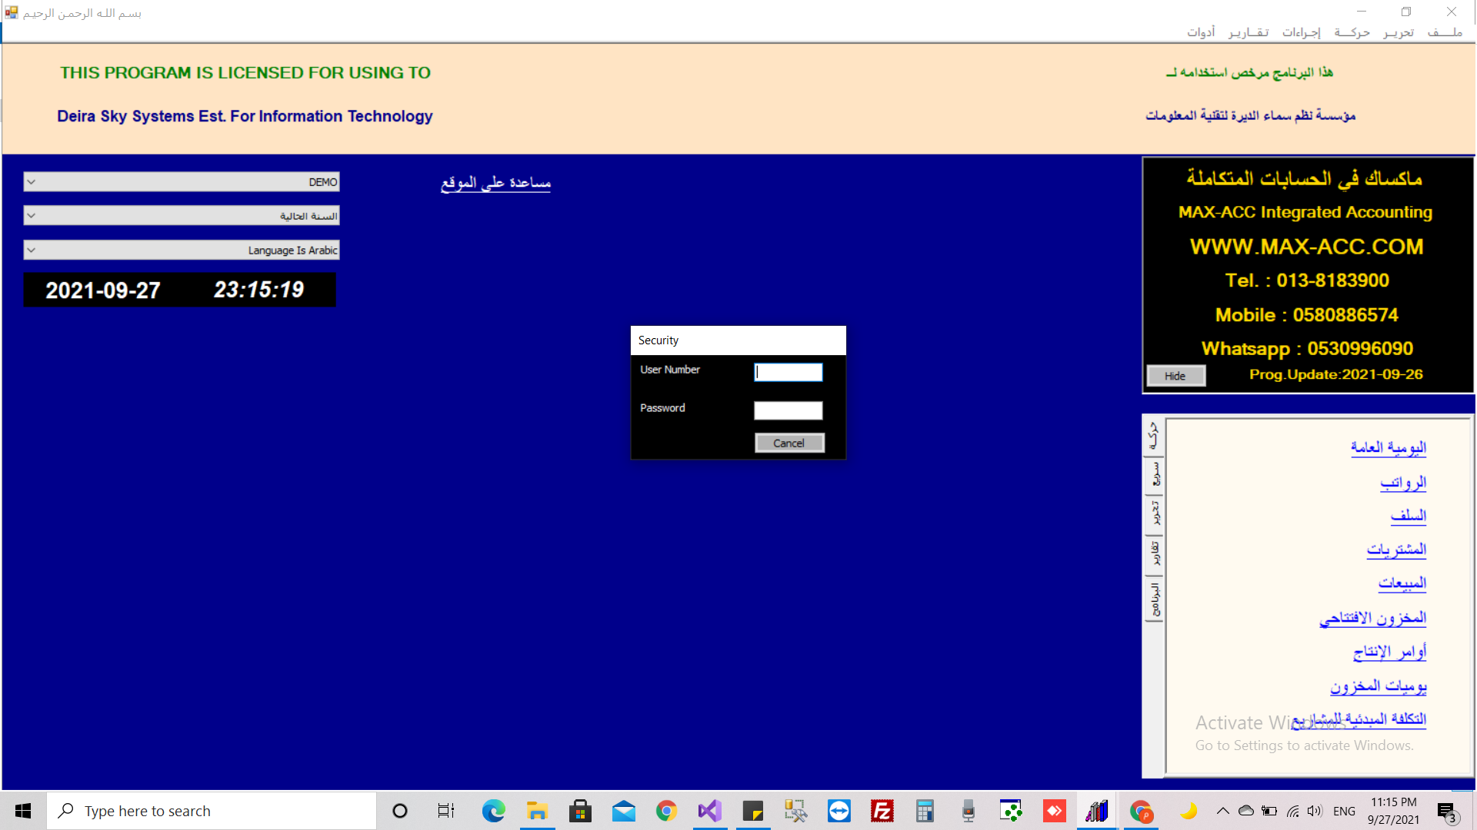Image resolution: width=1477 pixels, height=830 pixels.
Task: Open the Calculator taskbar icon
Action: (925, 811)
